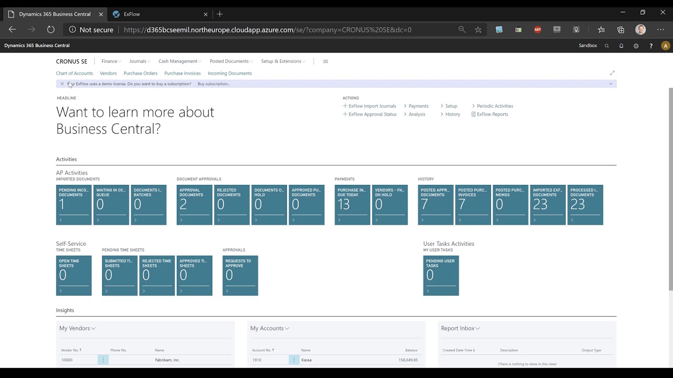This screenshot has height=378, width=673.
Task: Expand the Periodic Activities actions group
Action: 493,106
